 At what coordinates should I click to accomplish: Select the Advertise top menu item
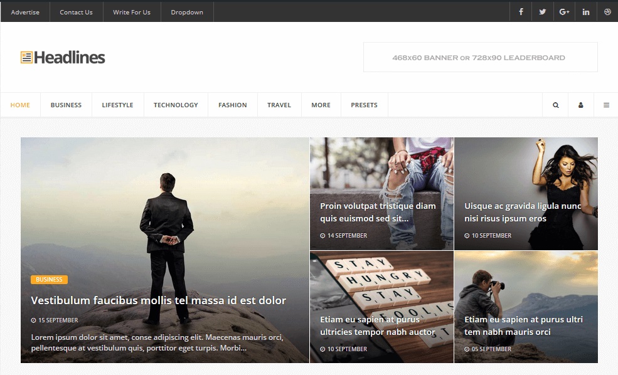pyautogui.click(x=25, y=12)
